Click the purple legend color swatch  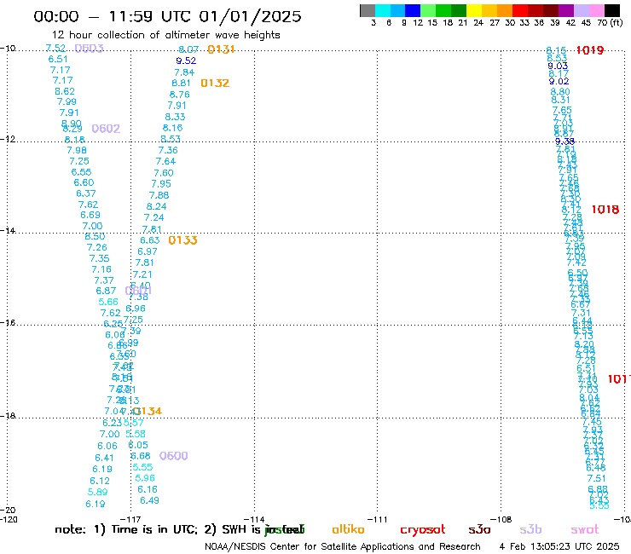pos(566,11)
